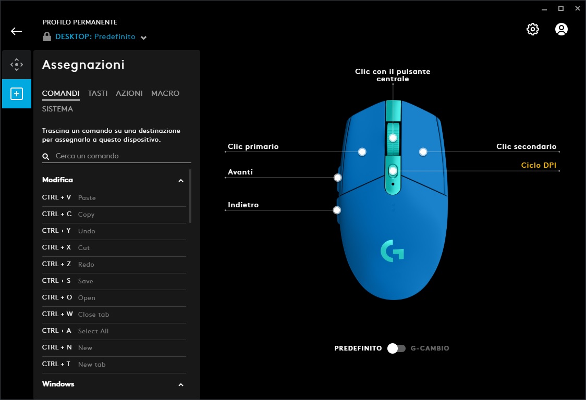
Task: Click the G-CAMBIO mode label
Action: 430,348
